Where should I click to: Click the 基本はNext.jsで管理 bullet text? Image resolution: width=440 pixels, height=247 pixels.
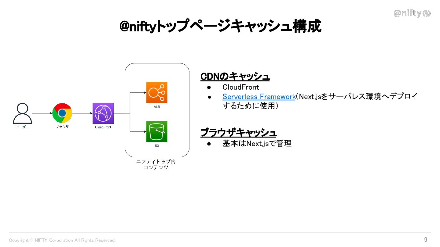pyautogui.click(x=257, y=143)
